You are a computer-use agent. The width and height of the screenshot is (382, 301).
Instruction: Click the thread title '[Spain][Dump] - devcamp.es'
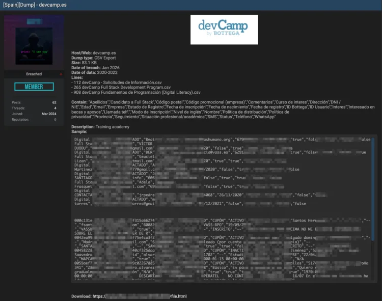point(35,5)
